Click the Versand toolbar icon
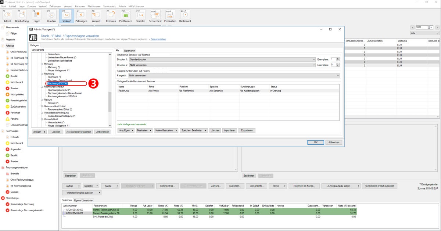Screen dimensions: 441x231 tap(96, 15)
